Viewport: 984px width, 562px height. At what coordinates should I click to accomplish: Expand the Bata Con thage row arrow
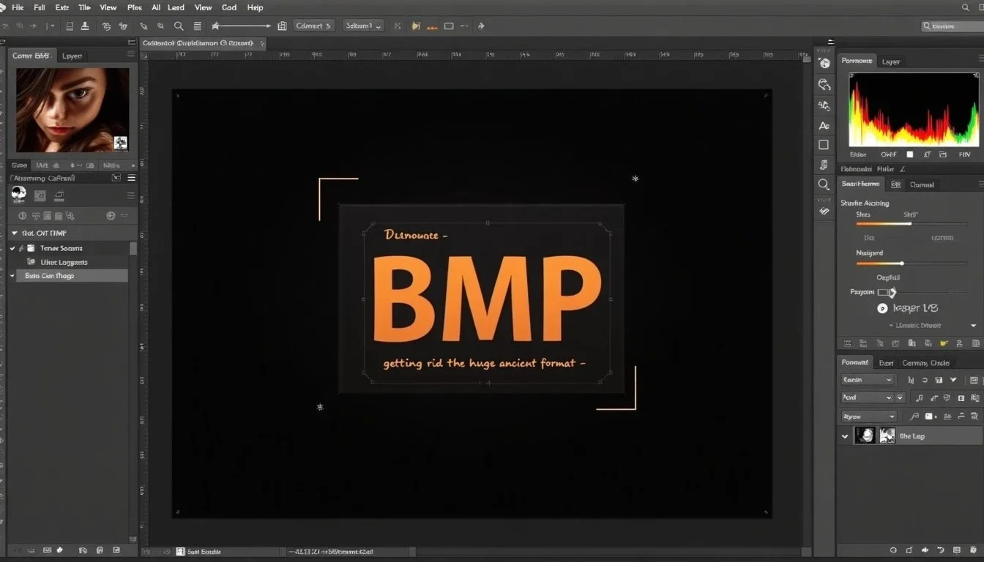(x=12, y=276)
